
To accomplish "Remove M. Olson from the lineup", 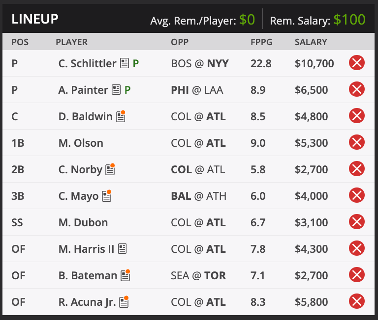I will pyautogui.click(x=356, y=142).
